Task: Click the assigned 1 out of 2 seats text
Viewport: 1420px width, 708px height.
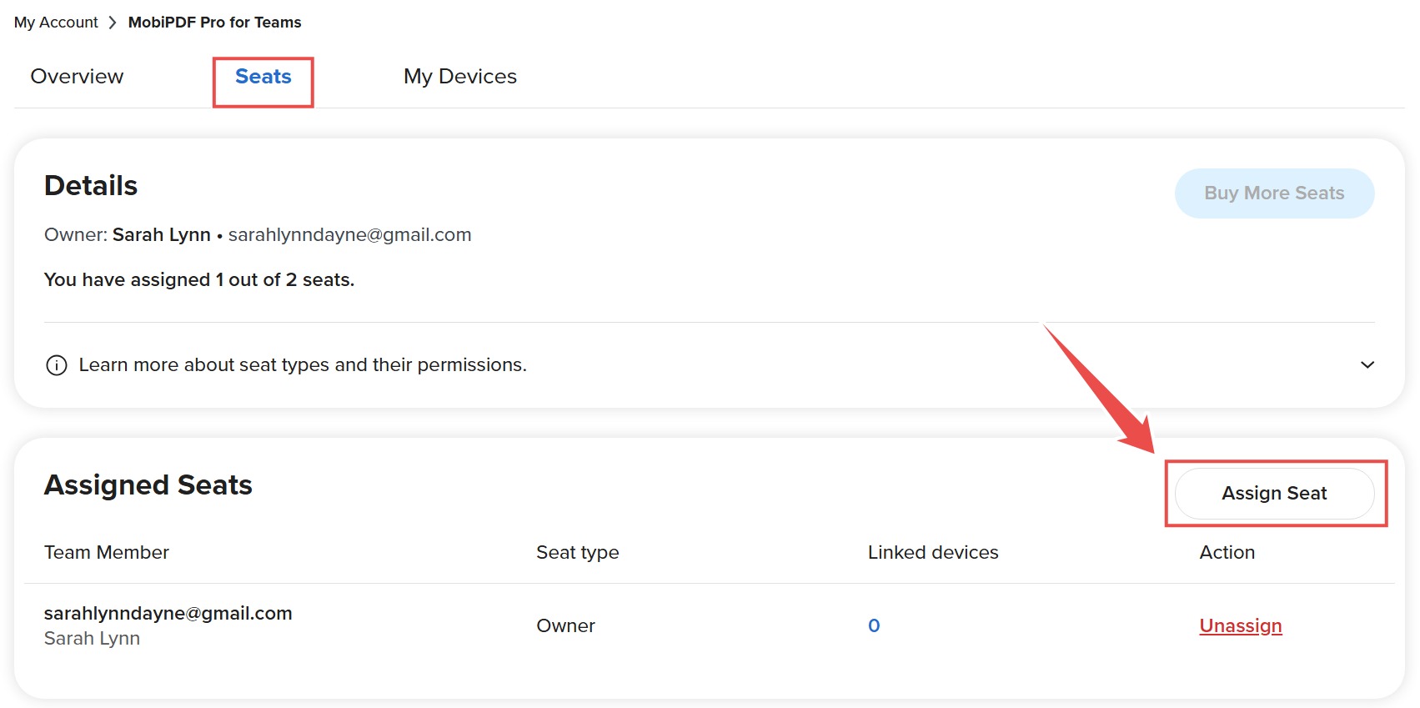Action: coord(199,280)
